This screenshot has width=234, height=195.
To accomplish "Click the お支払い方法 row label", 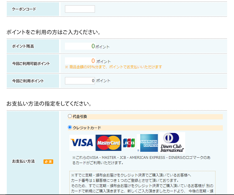I will (23, 161).
